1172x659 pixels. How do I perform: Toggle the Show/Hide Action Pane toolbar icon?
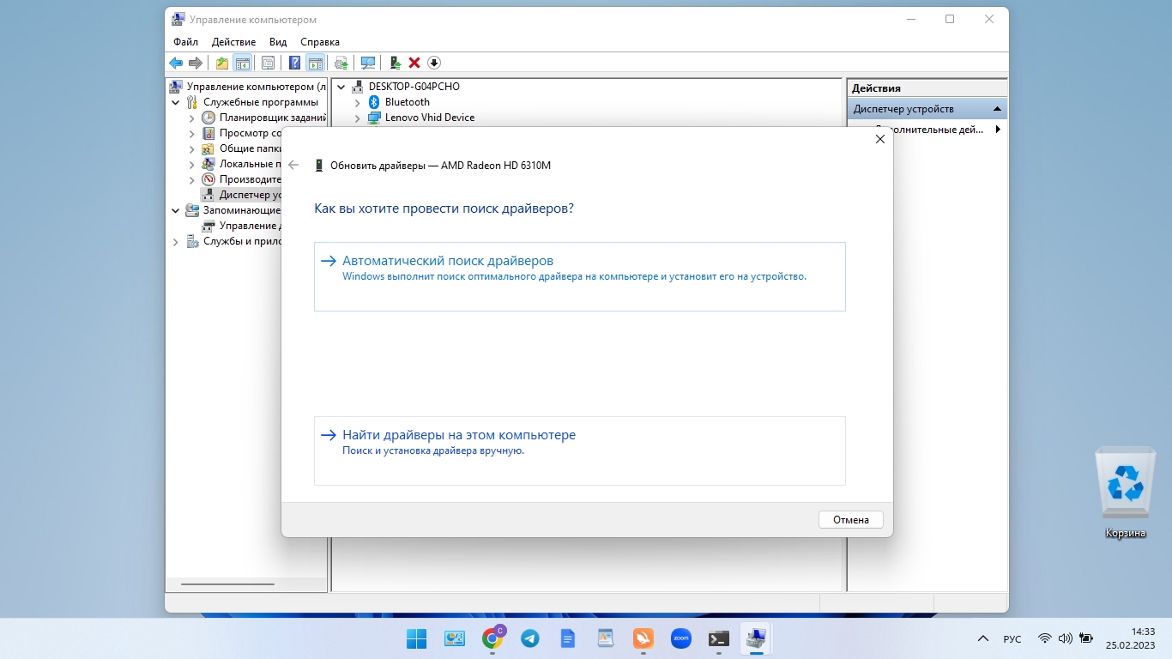[x=315, y=63]
